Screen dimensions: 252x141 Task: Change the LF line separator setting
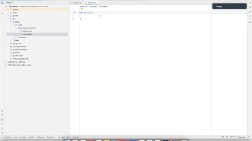[227, 137]
